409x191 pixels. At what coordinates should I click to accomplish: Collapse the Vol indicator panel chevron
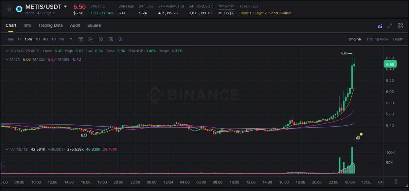coord(7,149)
